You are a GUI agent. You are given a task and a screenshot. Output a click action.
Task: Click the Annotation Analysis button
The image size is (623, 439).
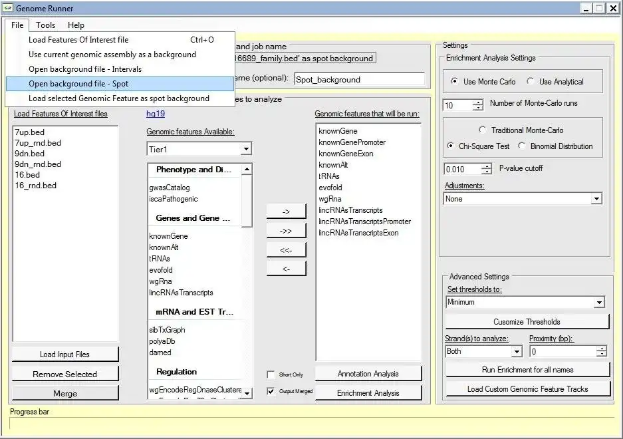click(368, 374)
